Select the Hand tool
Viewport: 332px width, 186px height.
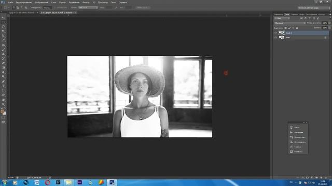3,100
